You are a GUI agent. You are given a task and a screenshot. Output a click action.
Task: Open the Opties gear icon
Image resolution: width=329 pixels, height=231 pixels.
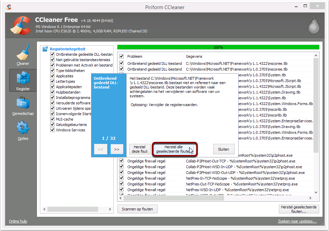coord(23,127)
